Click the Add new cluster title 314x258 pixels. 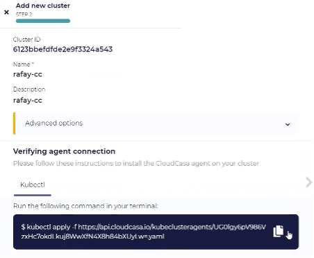(x=43, y=6)
